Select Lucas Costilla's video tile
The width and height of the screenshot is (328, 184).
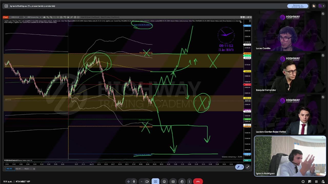(290, 31)
